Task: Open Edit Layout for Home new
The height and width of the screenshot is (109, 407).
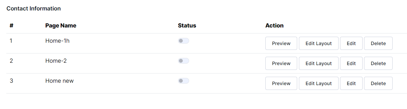Action: tap(318, 83)
